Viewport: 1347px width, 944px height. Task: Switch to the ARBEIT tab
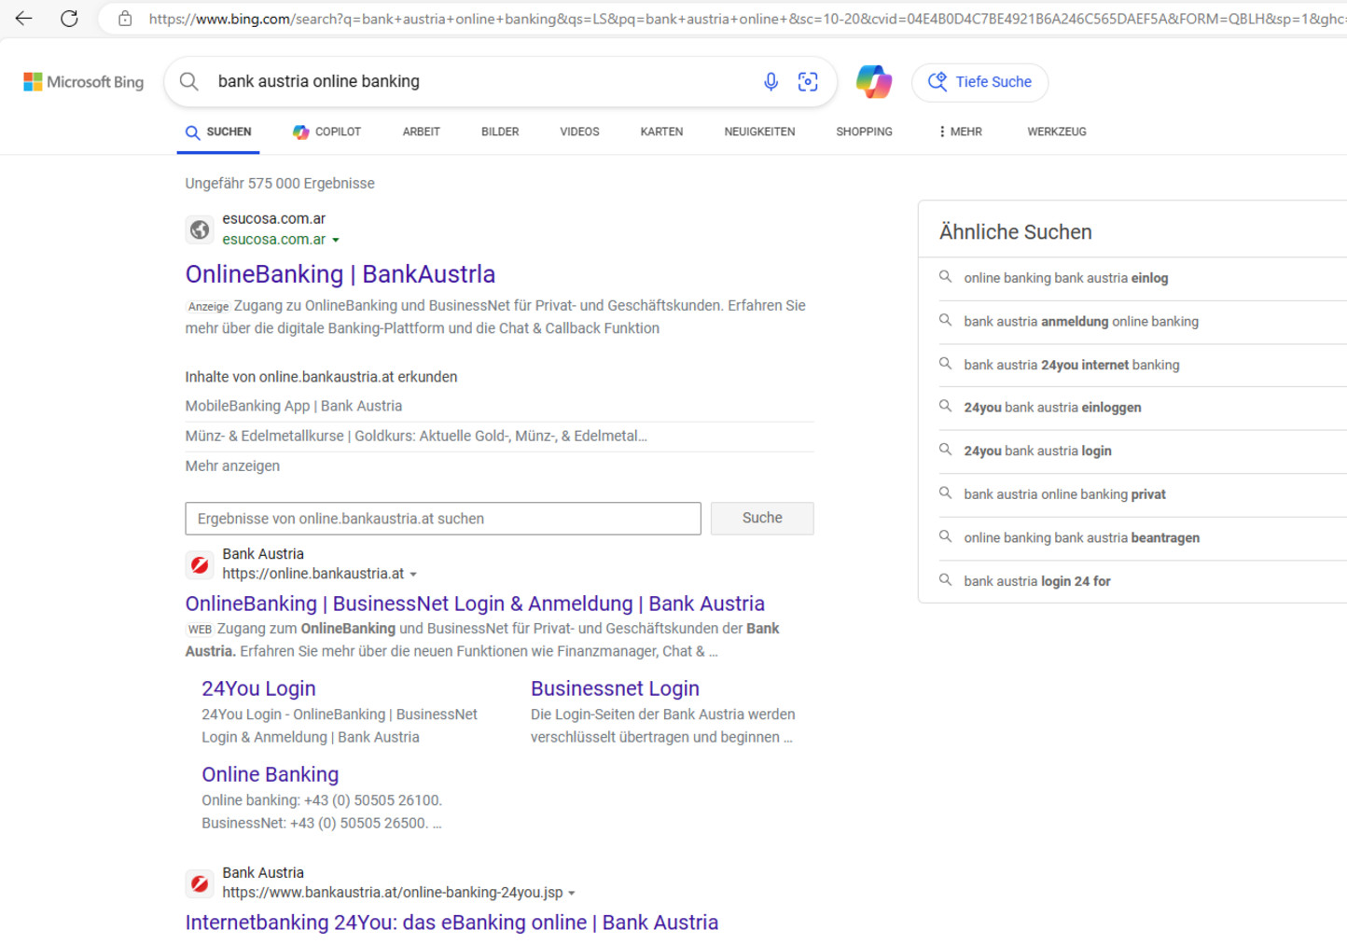(421, 132)
